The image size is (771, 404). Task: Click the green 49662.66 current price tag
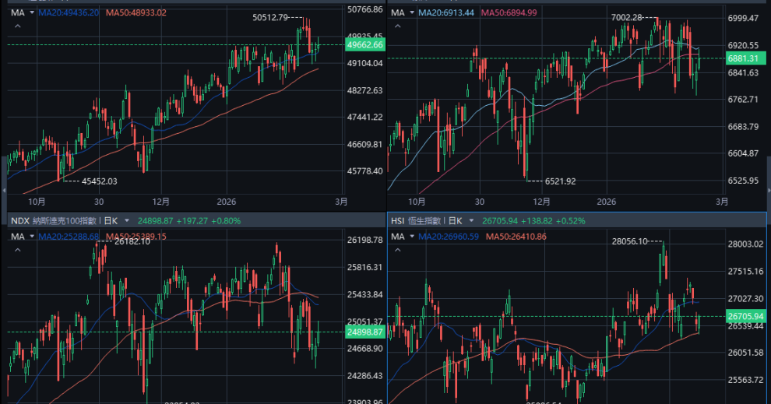[x=365, y=45]
